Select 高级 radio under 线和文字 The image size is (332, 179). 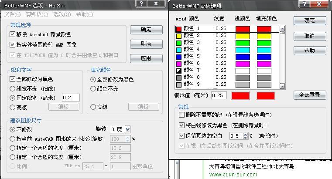point(12,107)
